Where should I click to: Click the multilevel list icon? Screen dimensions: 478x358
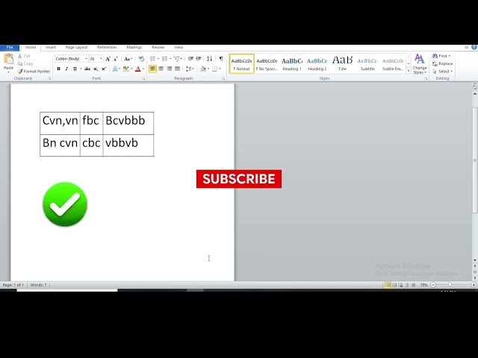coord(177,59)
